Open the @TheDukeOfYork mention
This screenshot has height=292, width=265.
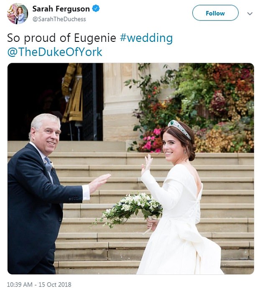pos(55,52)
